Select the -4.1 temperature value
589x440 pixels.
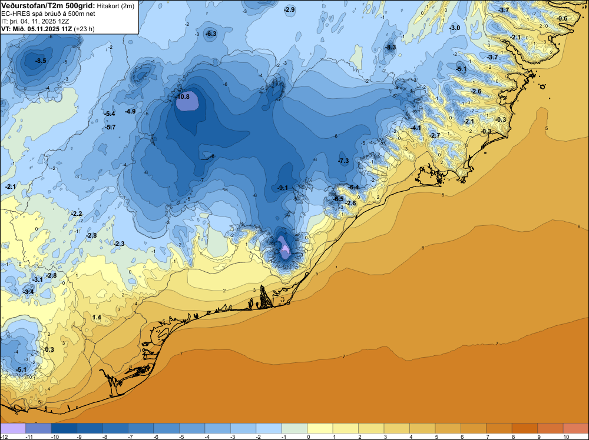point(415,128)
